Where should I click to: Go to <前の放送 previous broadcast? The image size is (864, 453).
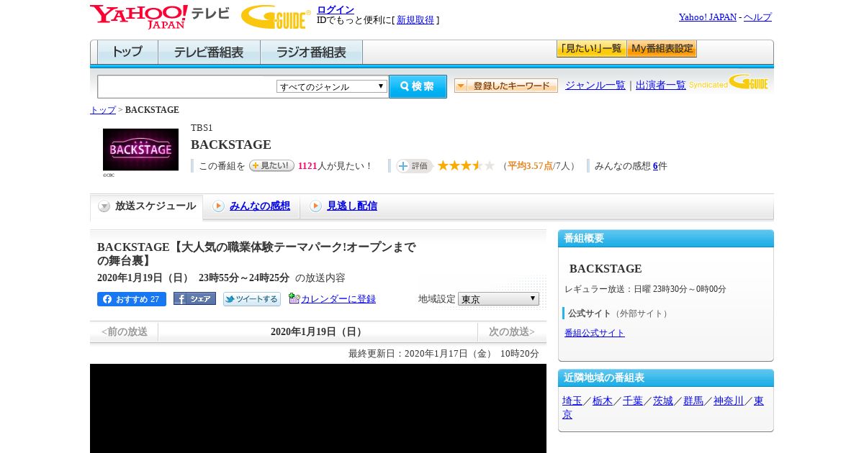(x=125, y=331)
